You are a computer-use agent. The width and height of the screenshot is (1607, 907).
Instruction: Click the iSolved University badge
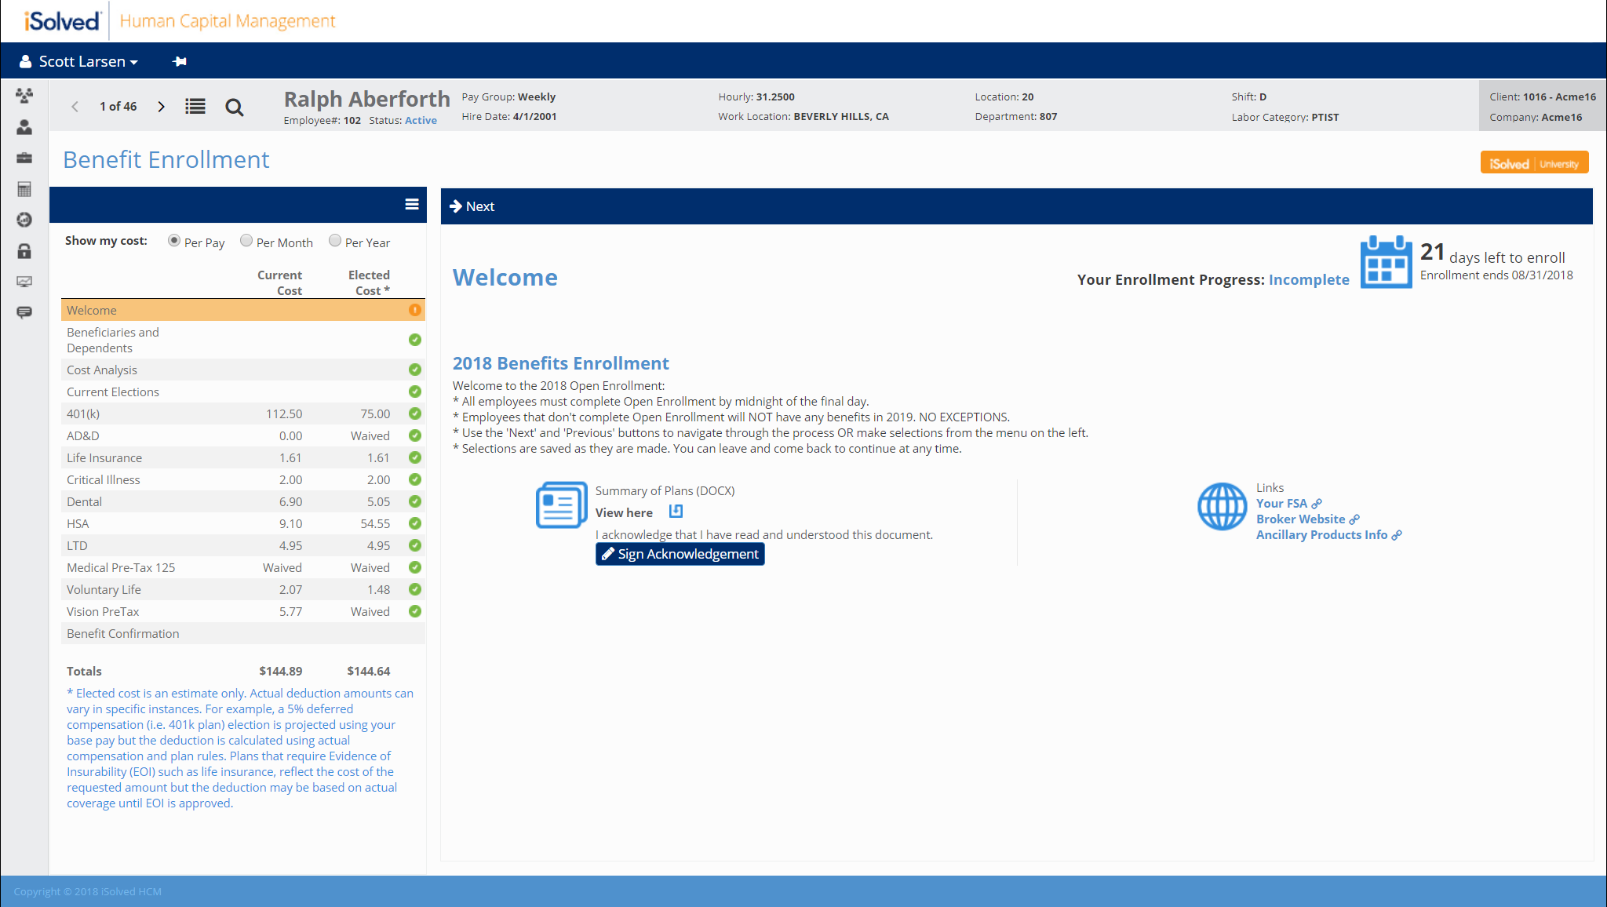1533,163
